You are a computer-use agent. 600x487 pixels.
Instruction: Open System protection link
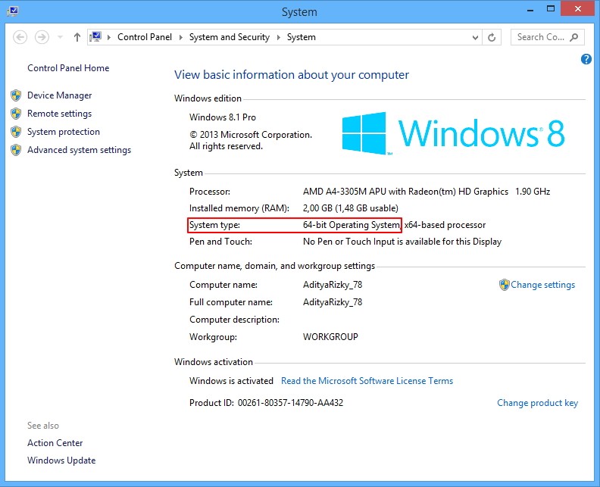coord(64,132)
